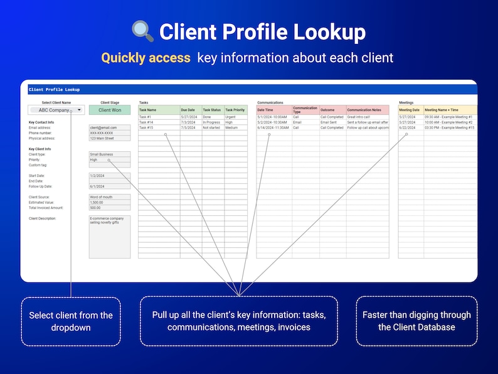Click the Call type in 5/1/2024 row

306,117
